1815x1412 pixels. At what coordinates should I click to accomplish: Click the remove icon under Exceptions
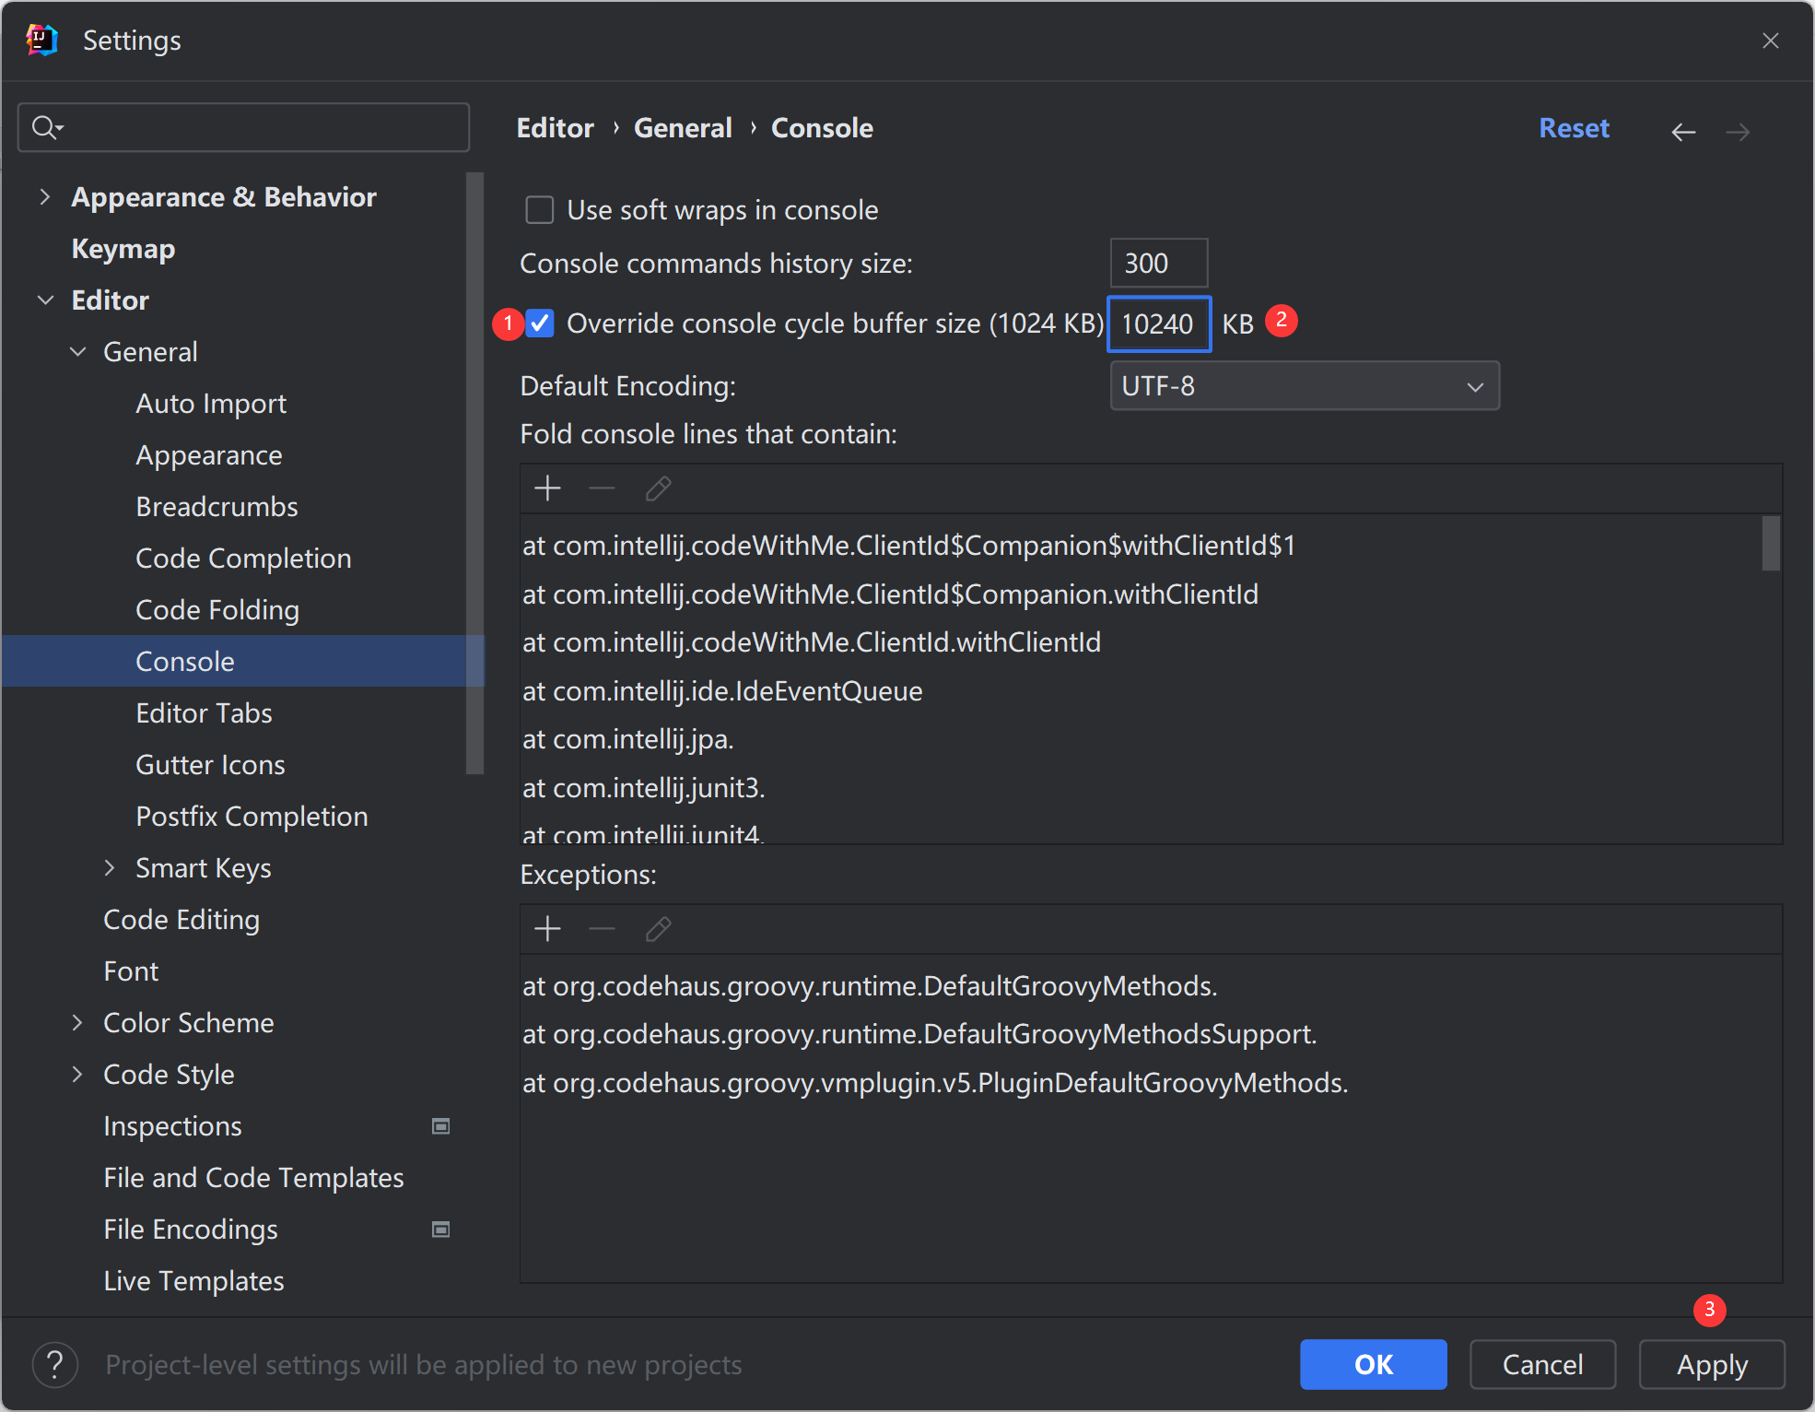602,929
